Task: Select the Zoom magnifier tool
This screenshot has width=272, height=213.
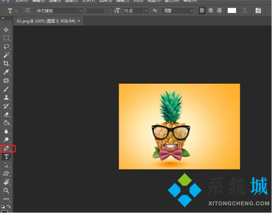Action: pyautogui.click(x=6, y=190)
